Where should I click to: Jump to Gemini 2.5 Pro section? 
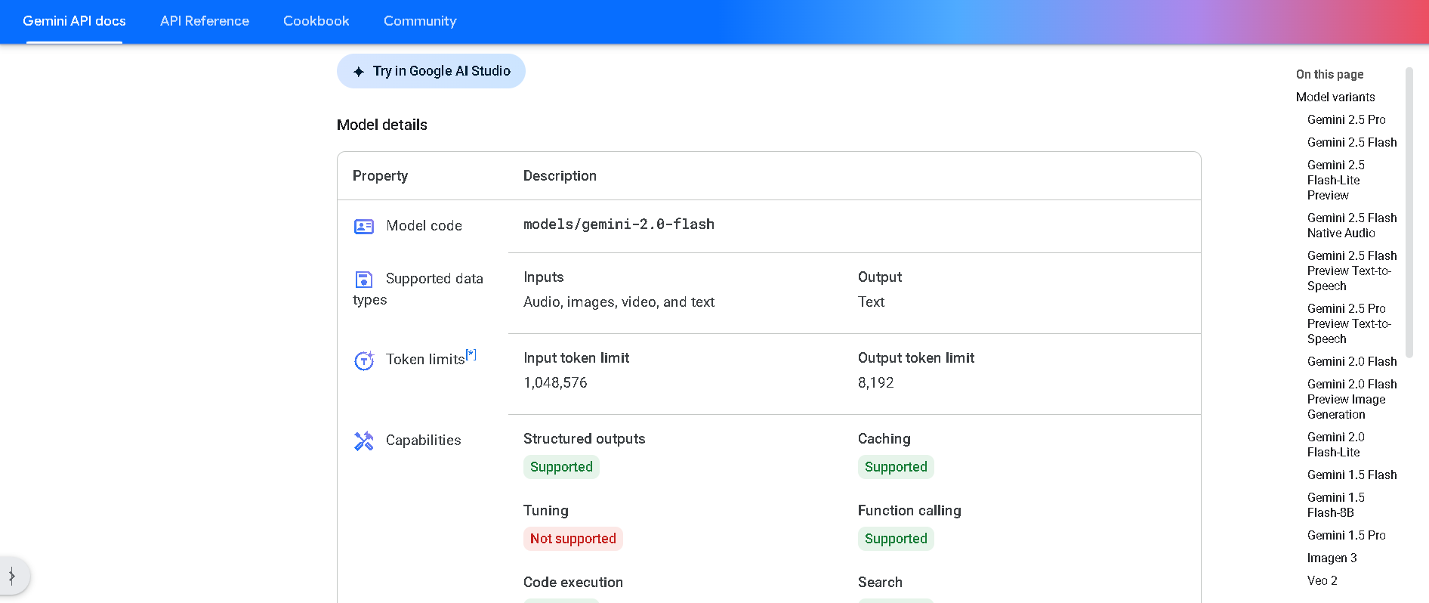[1346, 119]
